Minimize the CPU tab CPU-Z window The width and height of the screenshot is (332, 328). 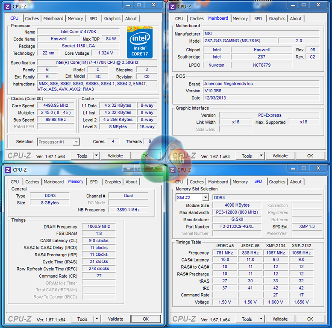pyautogui.click(x=129, y=5)
